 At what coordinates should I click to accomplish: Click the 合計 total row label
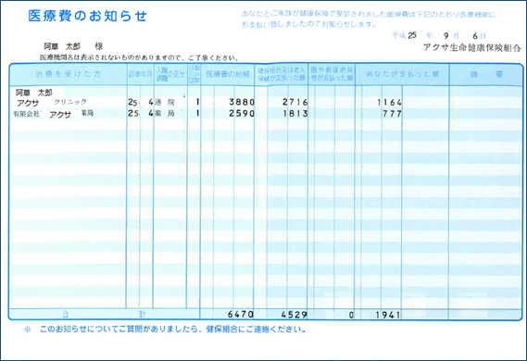104,315
